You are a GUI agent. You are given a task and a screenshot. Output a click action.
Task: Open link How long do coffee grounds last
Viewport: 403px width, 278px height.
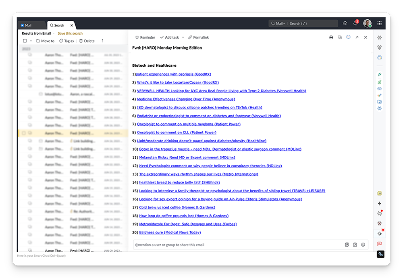184,216
